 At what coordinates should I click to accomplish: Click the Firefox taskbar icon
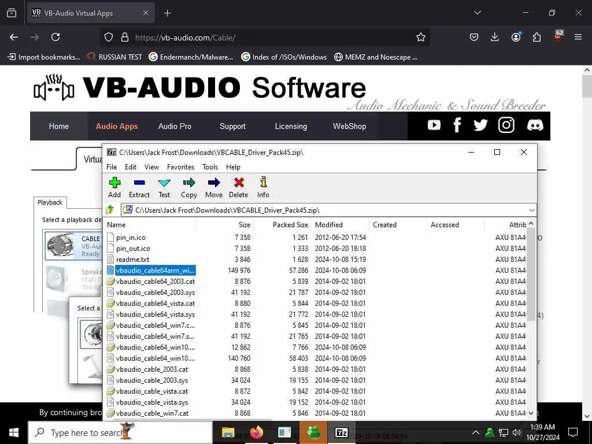point(256,432)
